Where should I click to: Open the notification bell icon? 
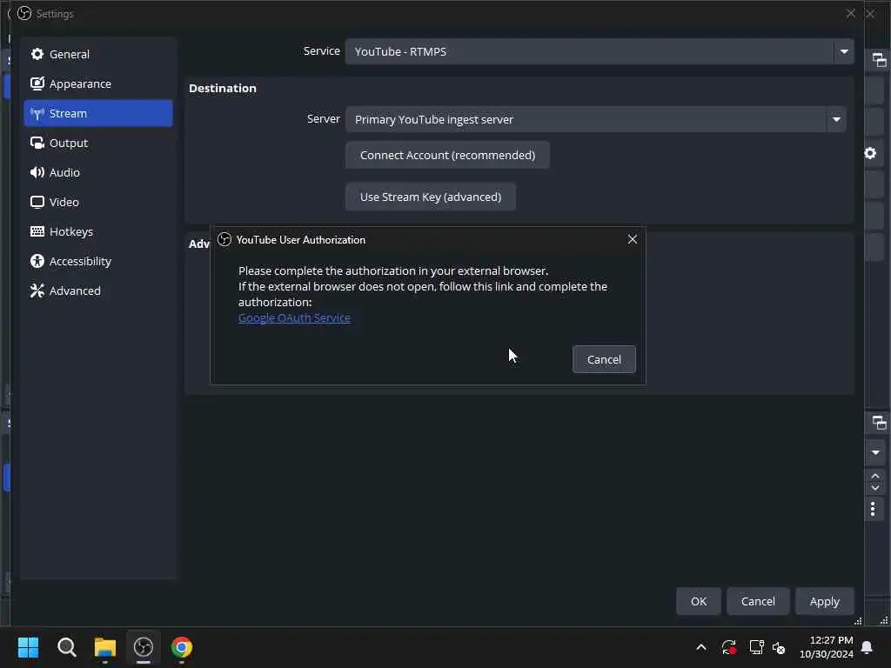coord(868,647)
